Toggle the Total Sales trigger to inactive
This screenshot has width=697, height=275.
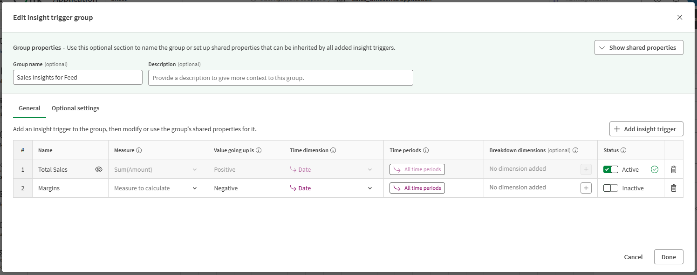(611, 169)
